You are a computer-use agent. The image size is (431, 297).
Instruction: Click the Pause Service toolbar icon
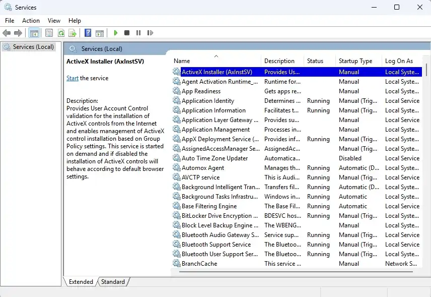click(138, 33)
